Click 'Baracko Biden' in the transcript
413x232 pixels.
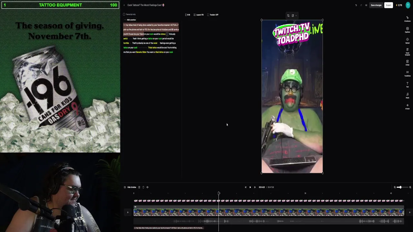click(141, 52)
